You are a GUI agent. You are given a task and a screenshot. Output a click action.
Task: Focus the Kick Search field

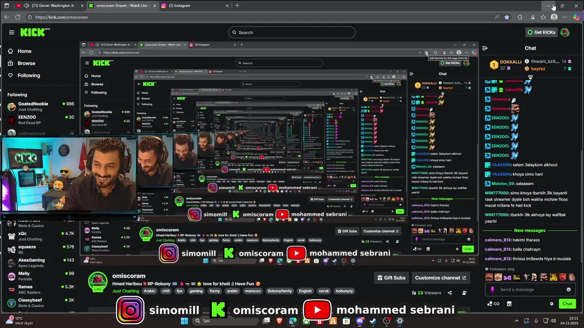292,32
